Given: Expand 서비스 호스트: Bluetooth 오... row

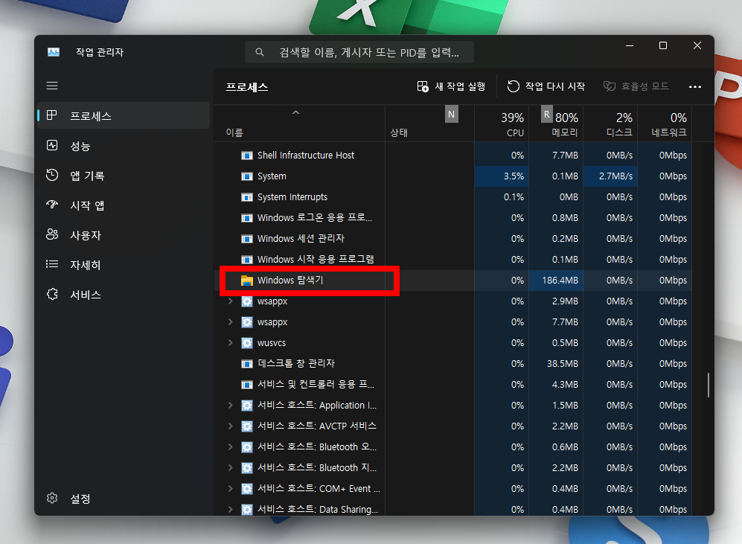Looking at the screenshot, I should tap(231, 447).
